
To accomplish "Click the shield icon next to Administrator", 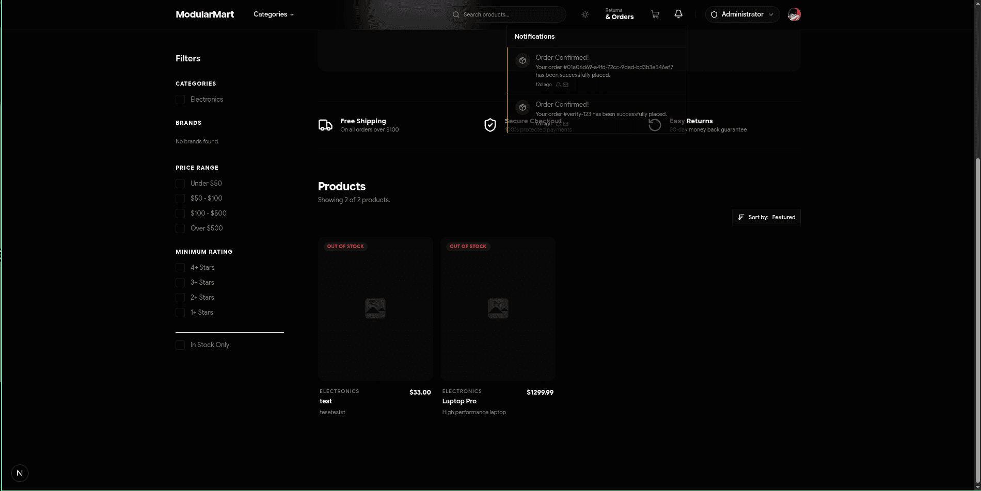I will click(714, 14).
